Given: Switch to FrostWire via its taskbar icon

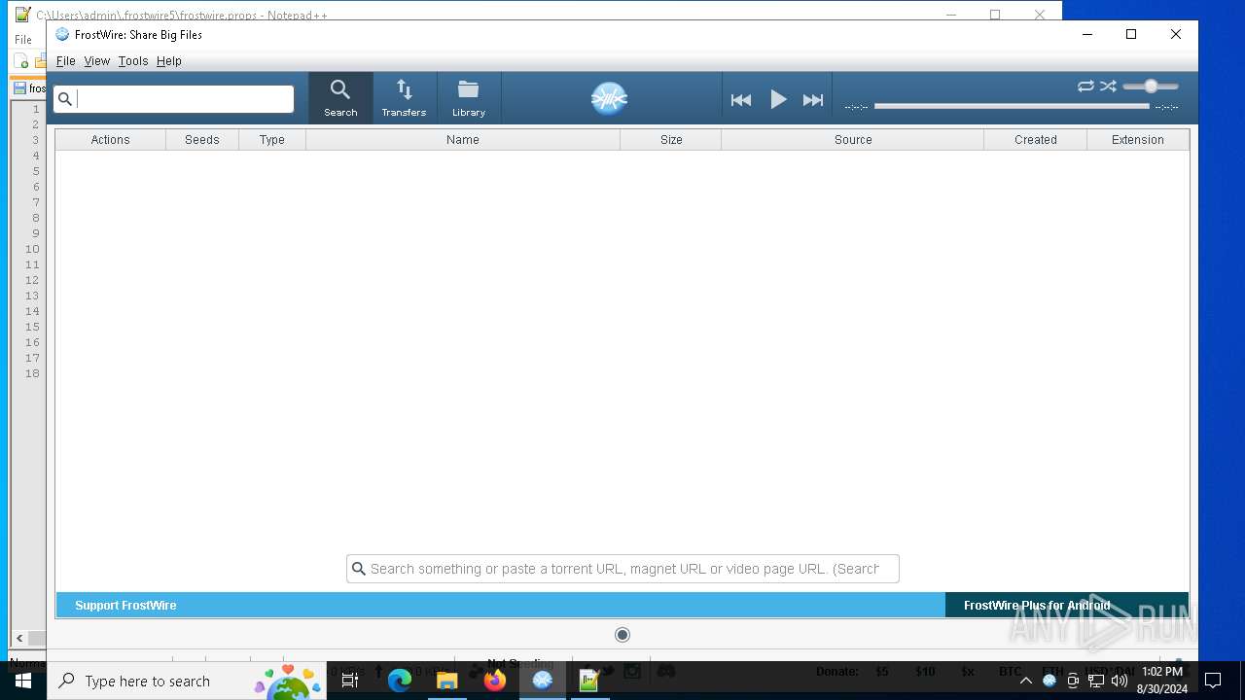Looking at the screenshot, I should 543,681.
